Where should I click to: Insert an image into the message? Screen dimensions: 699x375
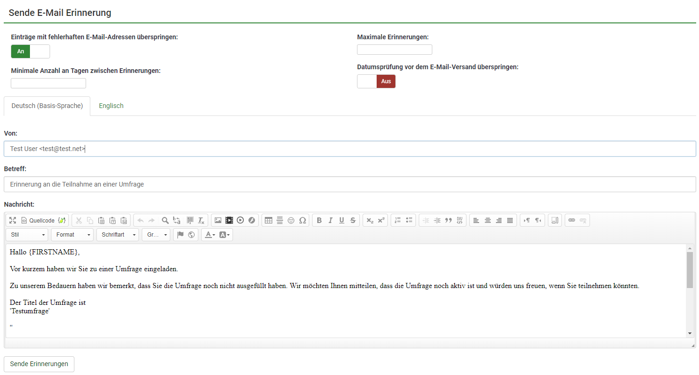coord(218,220)
